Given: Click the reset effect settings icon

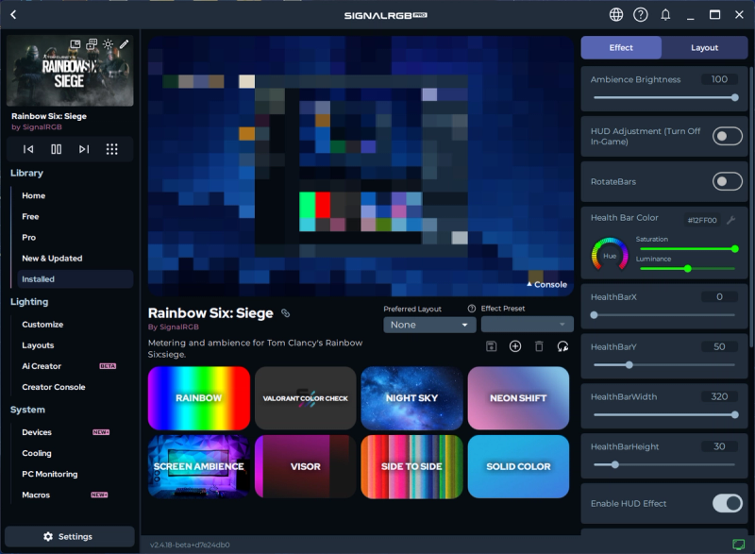Looking at the screenshot, I should coord(563,346).
